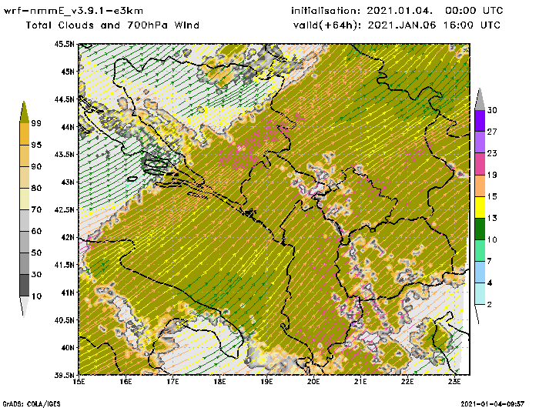Image resolution: width=539 pixels, height=408 pixels.
Task: Click the gray above-30 wind legend arrow
Action: [x=480, y=99]
